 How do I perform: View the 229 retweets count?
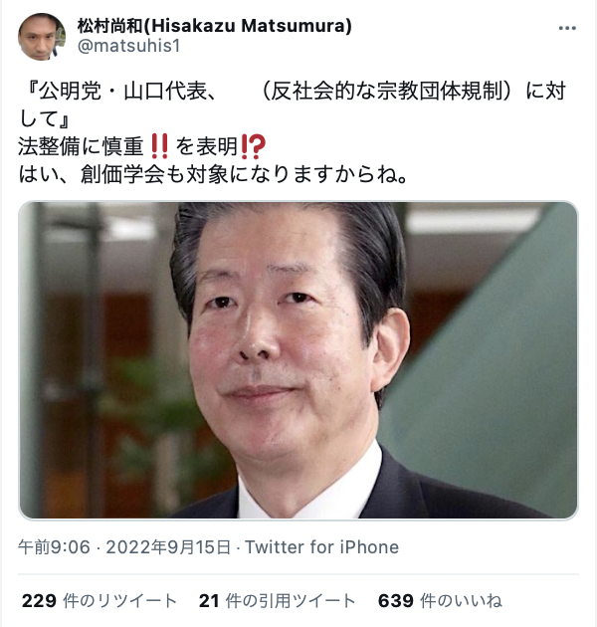point(39,600)
